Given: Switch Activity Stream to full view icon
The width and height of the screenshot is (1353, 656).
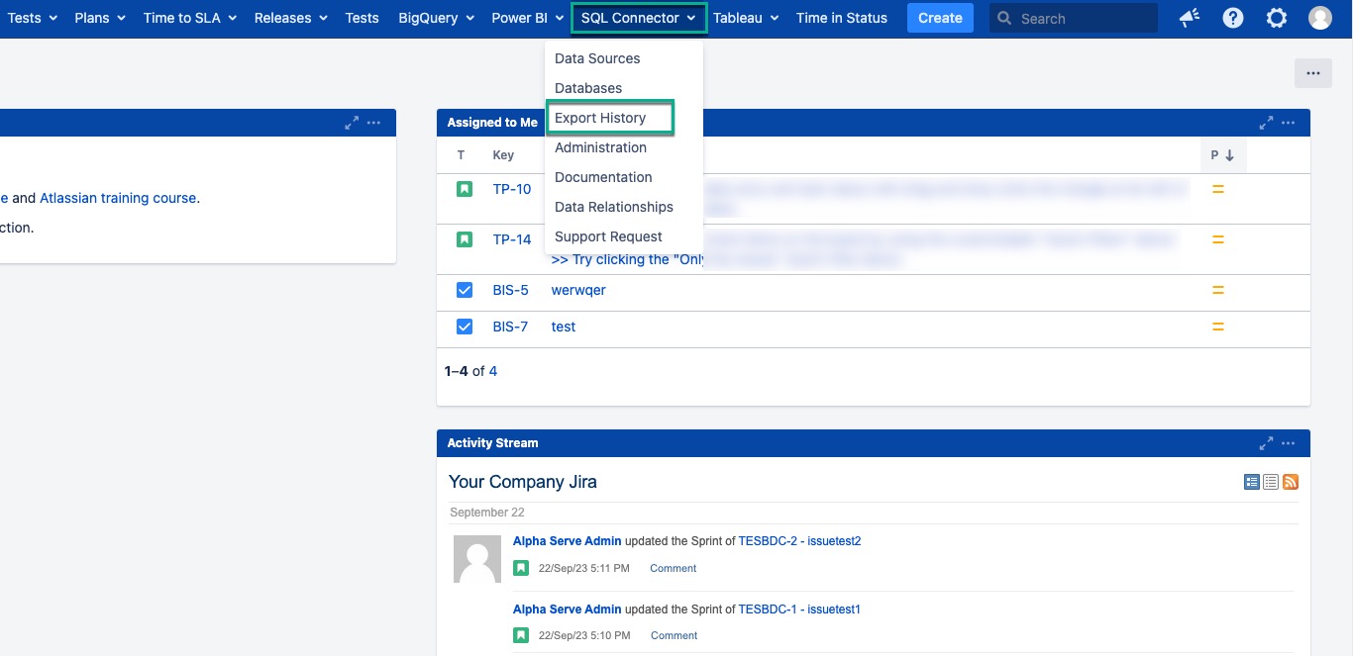Looking at the screenshot, I should (1252, 482).
